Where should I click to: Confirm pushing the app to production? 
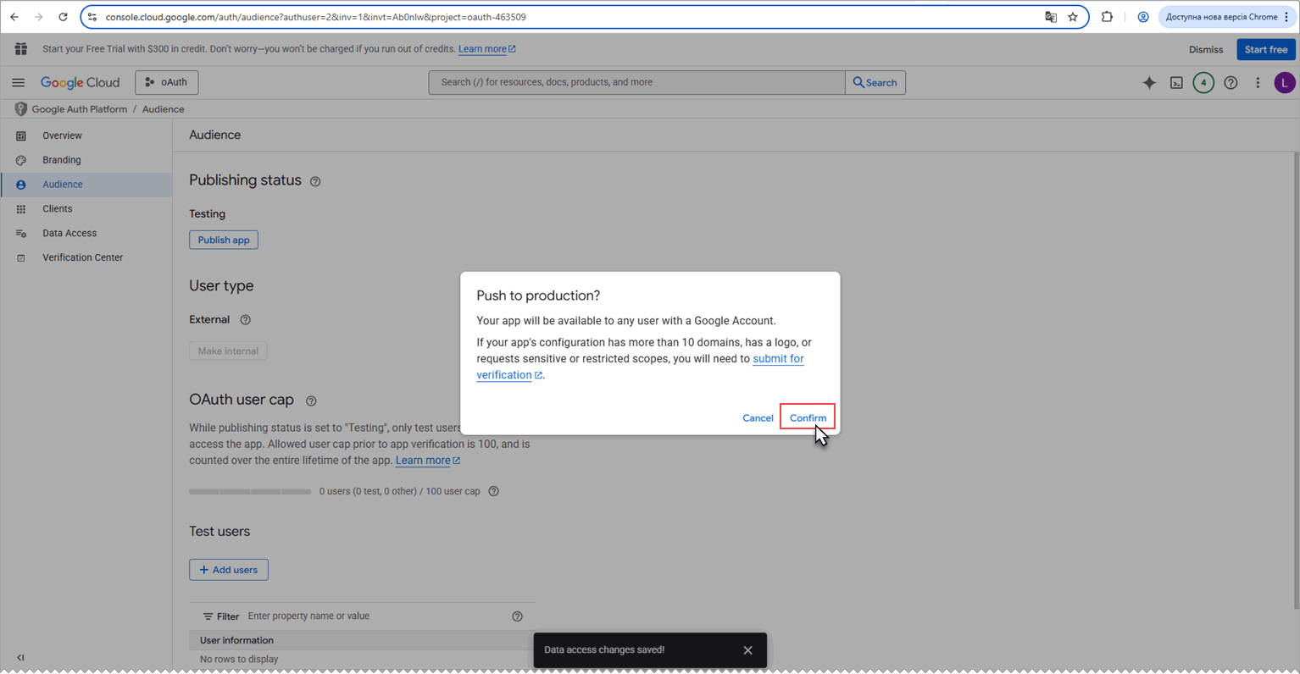tap(808, 417)
